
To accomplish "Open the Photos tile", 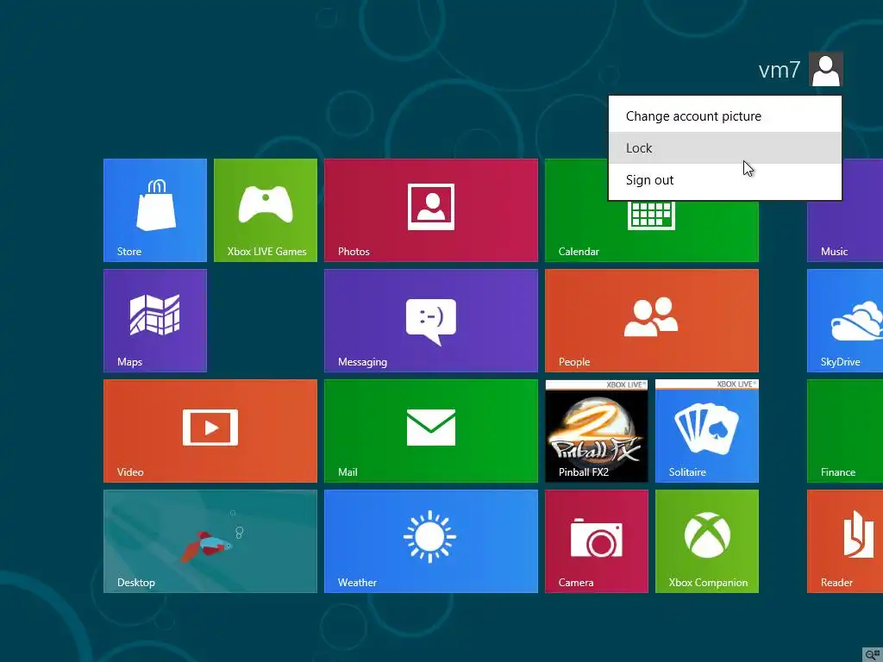I will tap(431, 210).
